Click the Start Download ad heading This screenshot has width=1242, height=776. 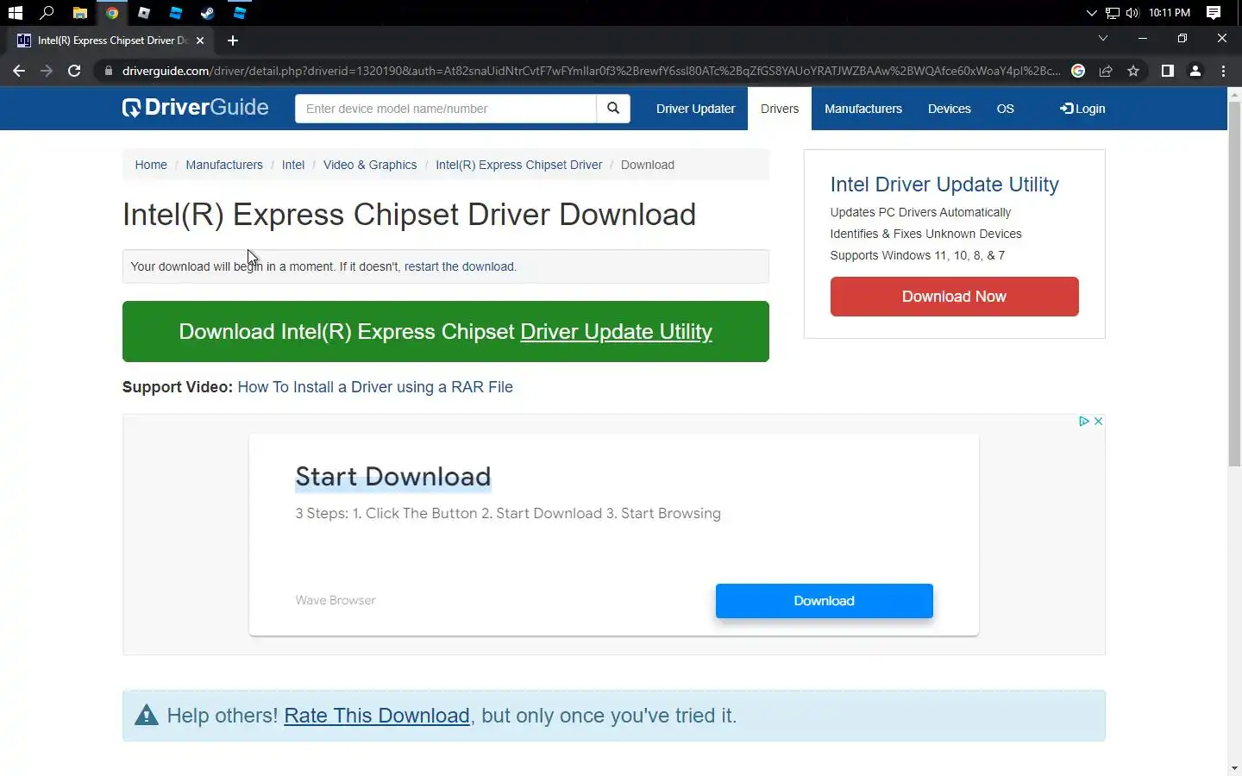point(393,477)
